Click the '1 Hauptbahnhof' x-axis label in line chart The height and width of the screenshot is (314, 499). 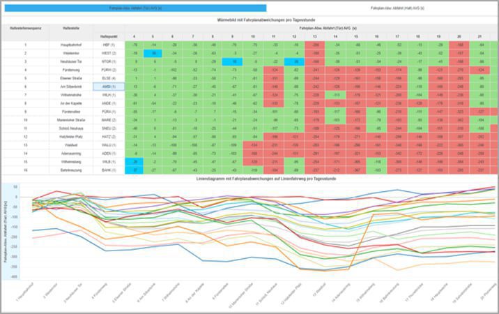point(25,292)
